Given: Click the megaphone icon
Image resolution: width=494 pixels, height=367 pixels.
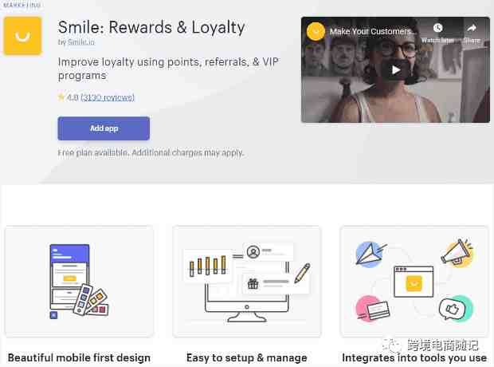Looking at the screenshot, I should 456,252.
